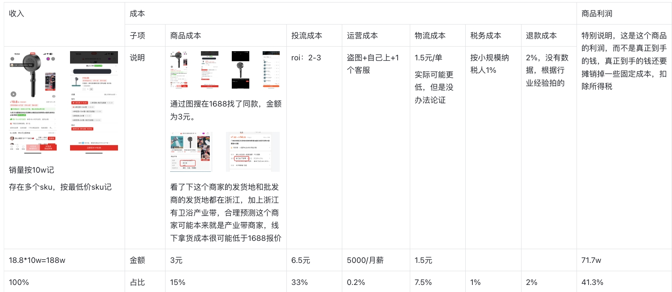Open fourth thumbnail showing the 1688 search list
The image size is (672, 292).
(x=271, y=70)
